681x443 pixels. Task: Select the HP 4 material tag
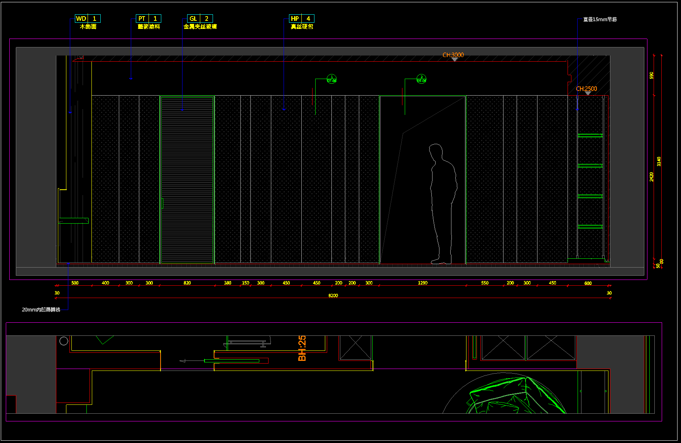click(302, 19)
